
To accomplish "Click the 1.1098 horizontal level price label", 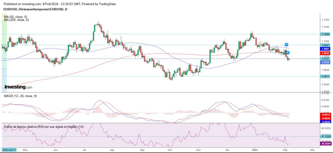I will tap(325, 34).
